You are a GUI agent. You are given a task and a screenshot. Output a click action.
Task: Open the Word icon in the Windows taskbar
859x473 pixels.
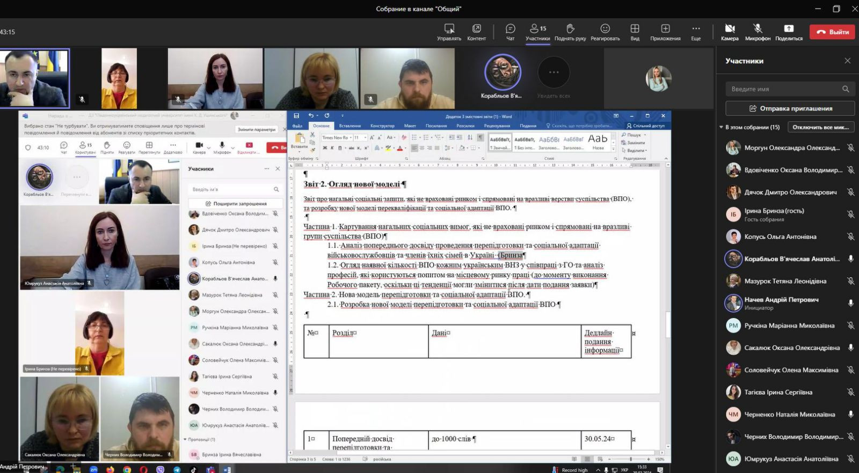coord(227,469)
